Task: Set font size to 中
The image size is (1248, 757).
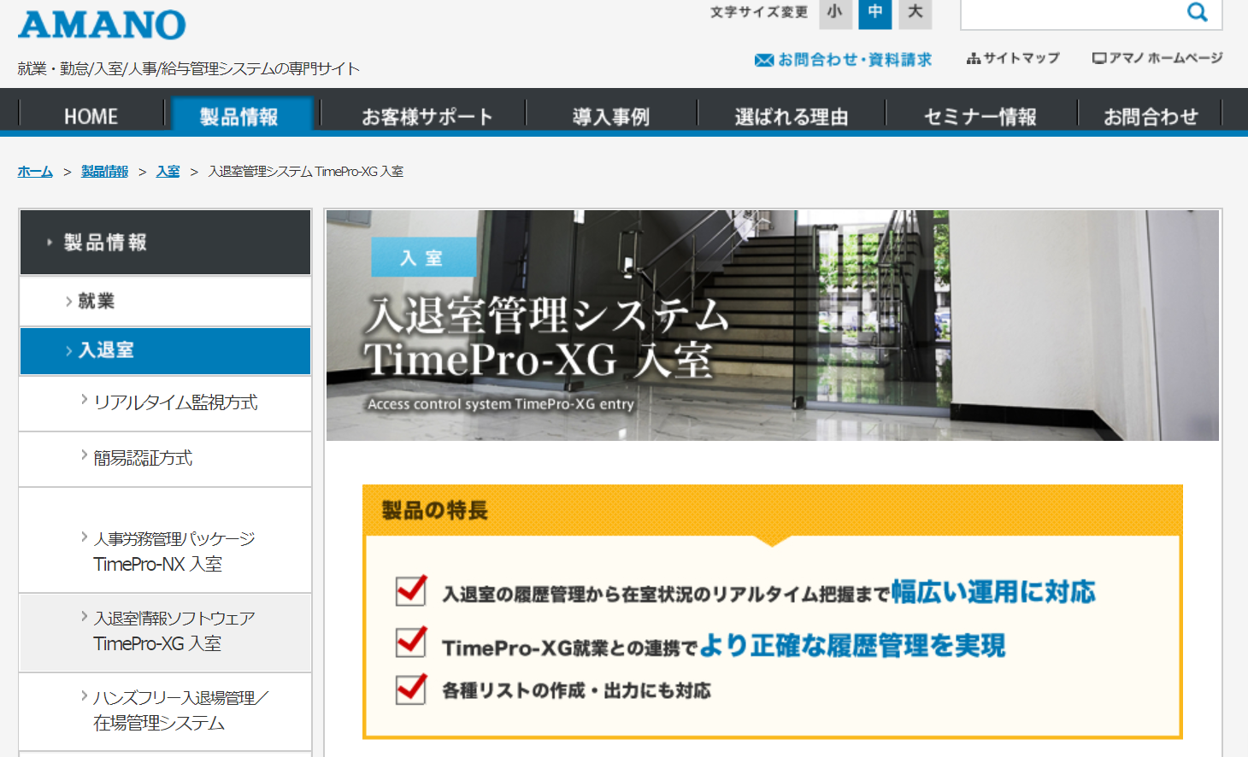Action: (x=875, y=13)
